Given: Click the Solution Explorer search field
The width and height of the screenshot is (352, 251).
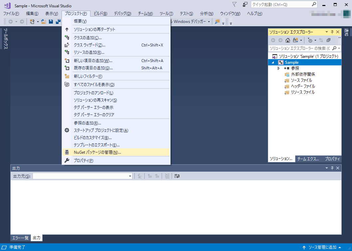Looking at the screenshot, I should (300, 48).
